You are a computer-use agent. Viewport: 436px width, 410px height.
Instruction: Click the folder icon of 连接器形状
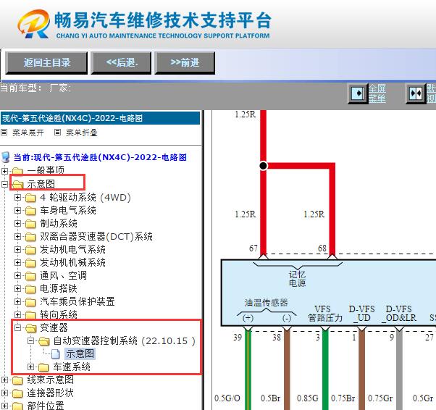click(17, 393)
